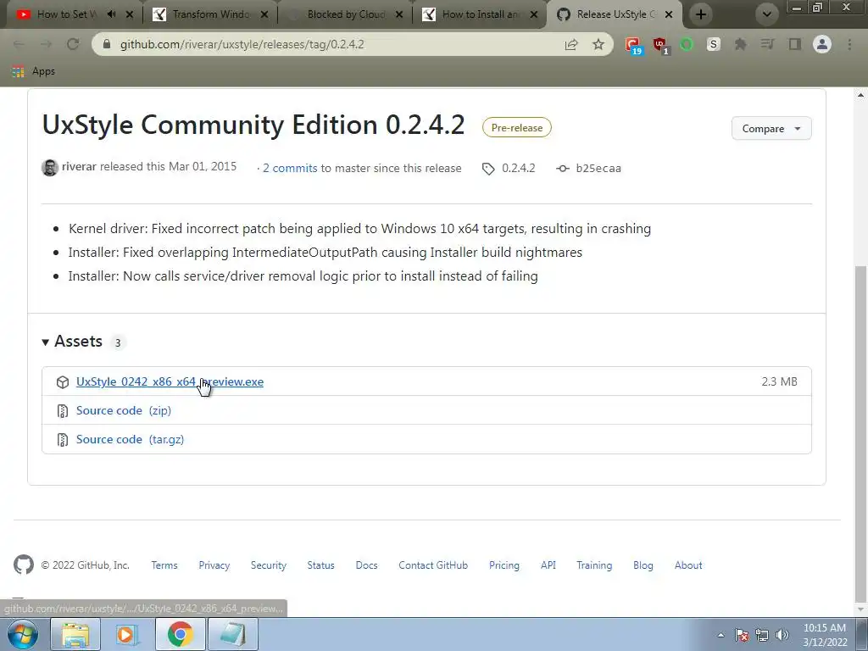Image resolution: width=868 pixels, height=651 pixels.
Task: Click the volume speaker tray icon
Action: tap(782, 635)
